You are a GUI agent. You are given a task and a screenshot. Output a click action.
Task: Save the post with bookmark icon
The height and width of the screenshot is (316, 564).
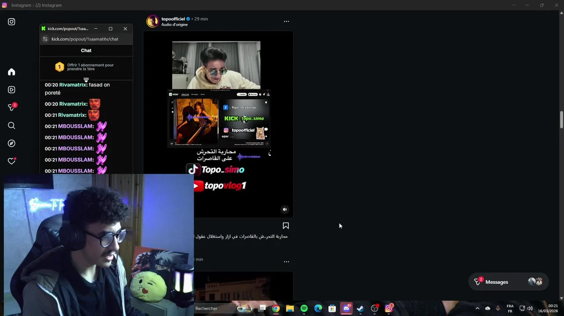286,226
